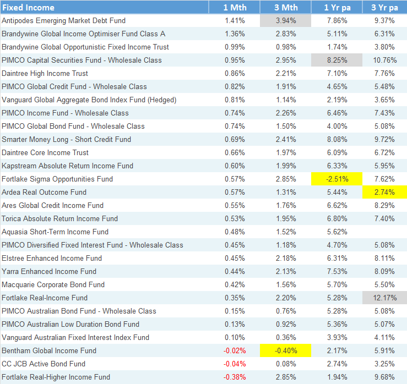Click the grey highlighted 12.17% cell
The width and height of the screenshot is (407, 384).
pyautogui.click(x=384, y=298)
